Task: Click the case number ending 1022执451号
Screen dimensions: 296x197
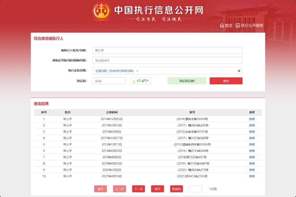Action: tap(192, 157)
